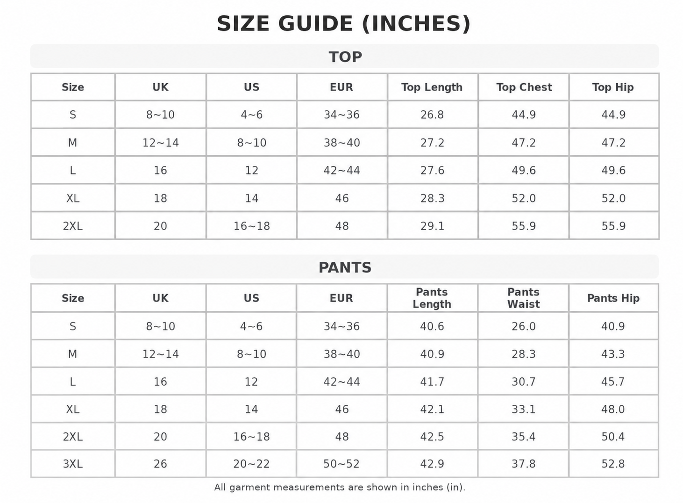The image size is (683, 503).
Task: Click the SIZE GUIDE (INCHES) title
Action: [x=344, y=24]
